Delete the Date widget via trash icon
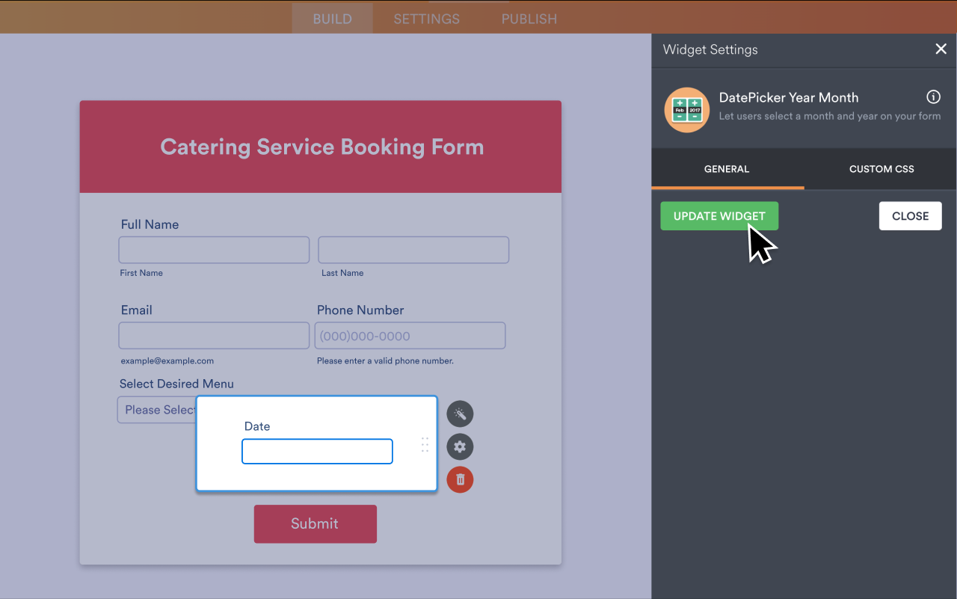 tap(460, 479)
